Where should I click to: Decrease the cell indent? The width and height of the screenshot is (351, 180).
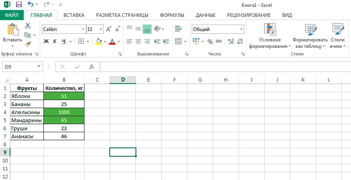[157, 41]
